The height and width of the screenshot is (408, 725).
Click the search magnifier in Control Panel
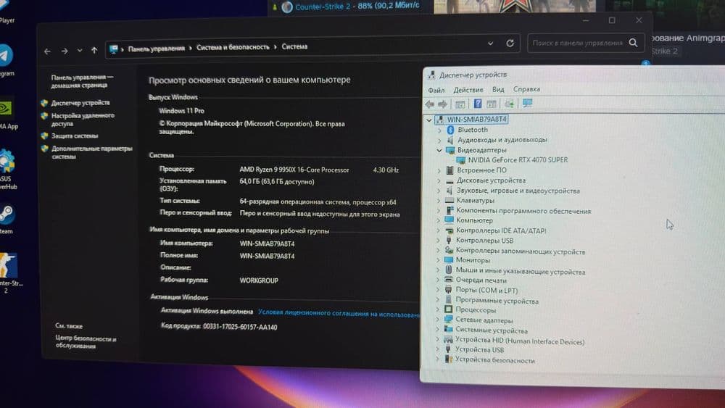click(x=633, y=43)
